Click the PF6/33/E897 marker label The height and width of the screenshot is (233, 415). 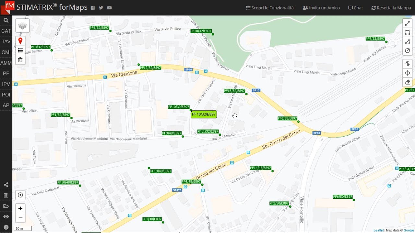pyautogui.click(x=287, y=118)
